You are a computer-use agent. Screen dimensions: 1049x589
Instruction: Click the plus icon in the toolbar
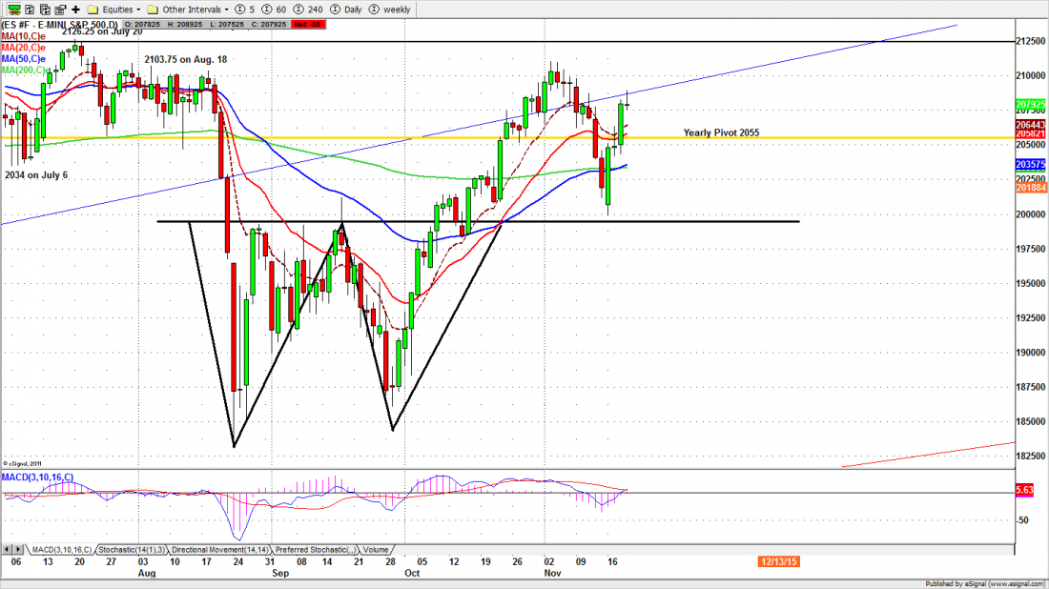[x=74, y=9]
